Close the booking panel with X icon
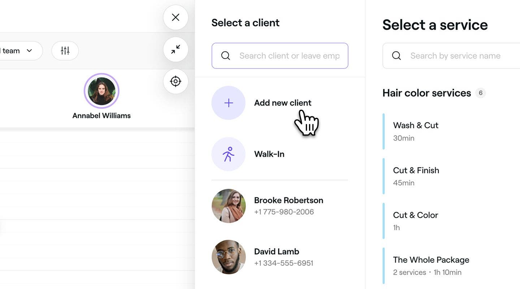 click(175, 17)
